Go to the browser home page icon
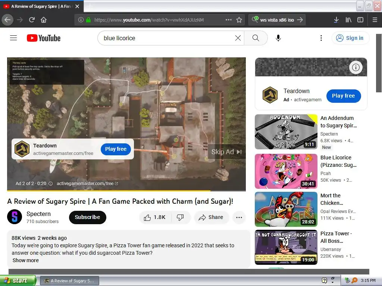Viewport: 382px width, 286px height. [44, 20]
